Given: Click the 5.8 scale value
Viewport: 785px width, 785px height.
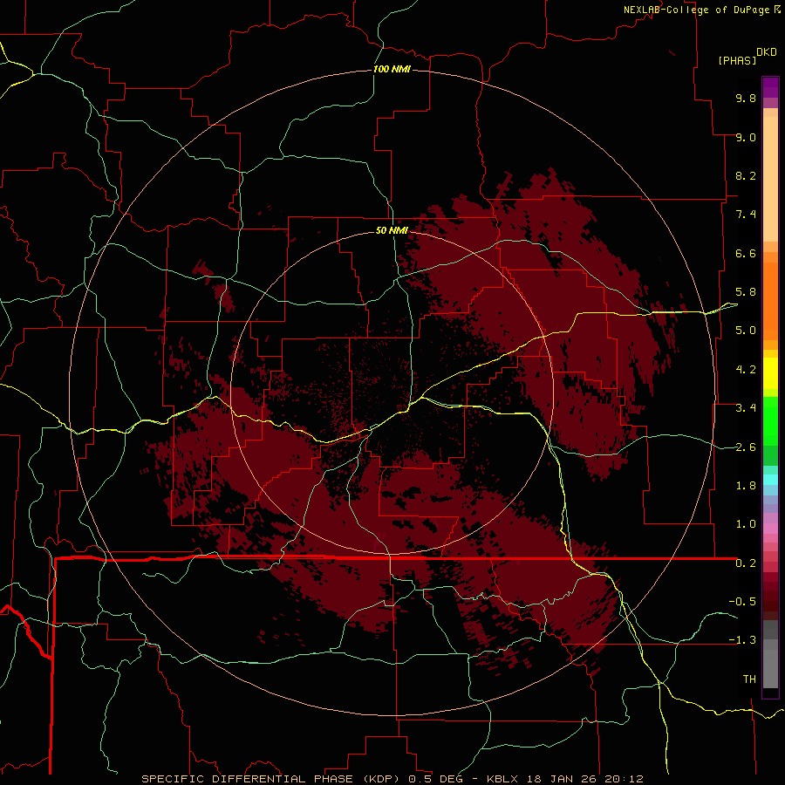Looking at the screenshot, I should coord(746,292).
